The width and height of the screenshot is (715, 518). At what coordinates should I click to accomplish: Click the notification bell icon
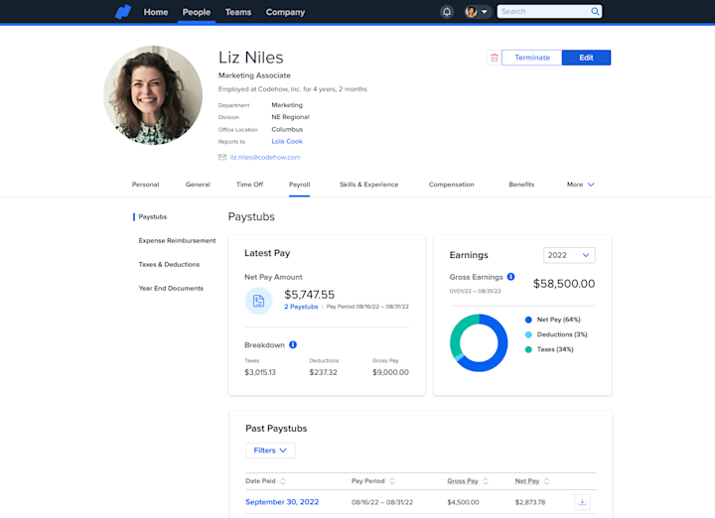[x=447, y=12]
